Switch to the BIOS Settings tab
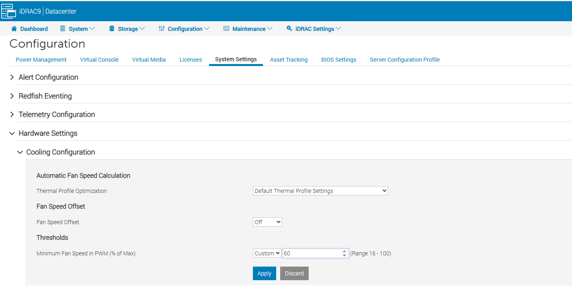 click(x=339, y=60)
